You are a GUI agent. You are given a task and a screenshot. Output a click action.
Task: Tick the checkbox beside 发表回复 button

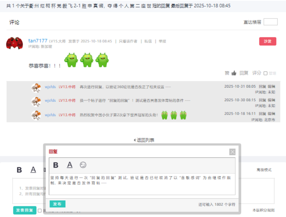40,211
